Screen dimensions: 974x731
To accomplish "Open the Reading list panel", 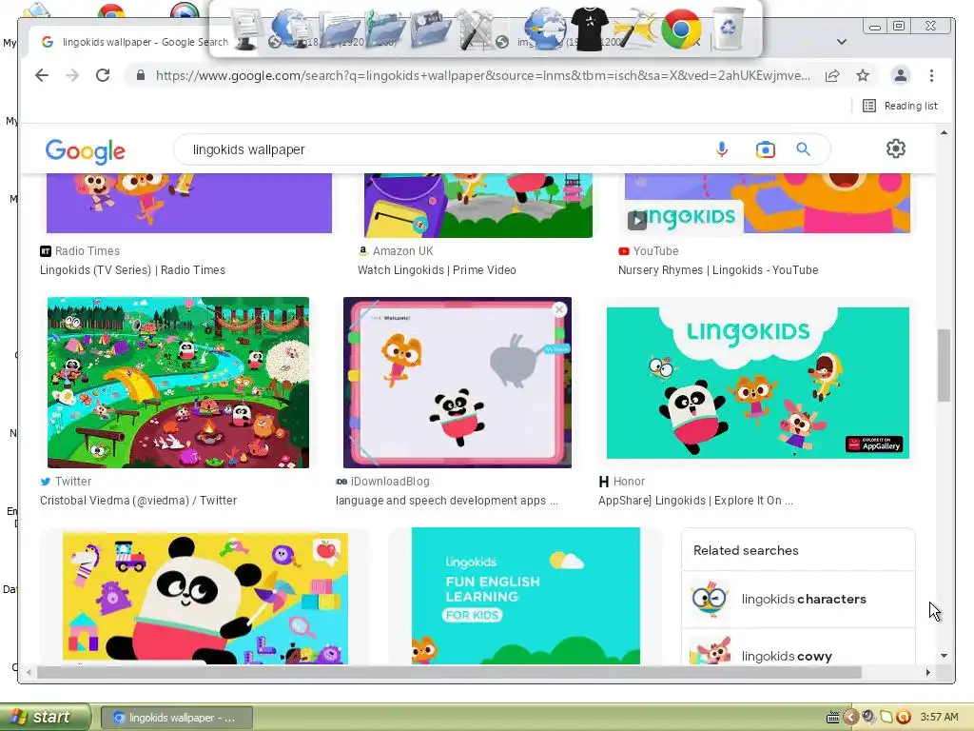I will pyautogui.click(x=900, y=106).
